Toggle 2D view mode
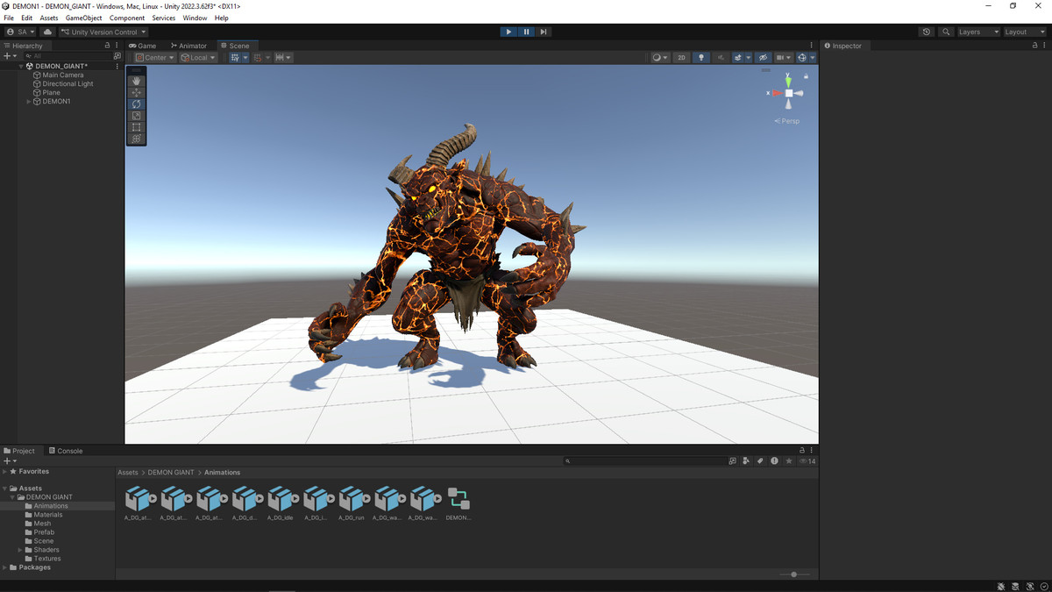The width and height of the screenshot is (1052, 592). [x=681, y=58]
